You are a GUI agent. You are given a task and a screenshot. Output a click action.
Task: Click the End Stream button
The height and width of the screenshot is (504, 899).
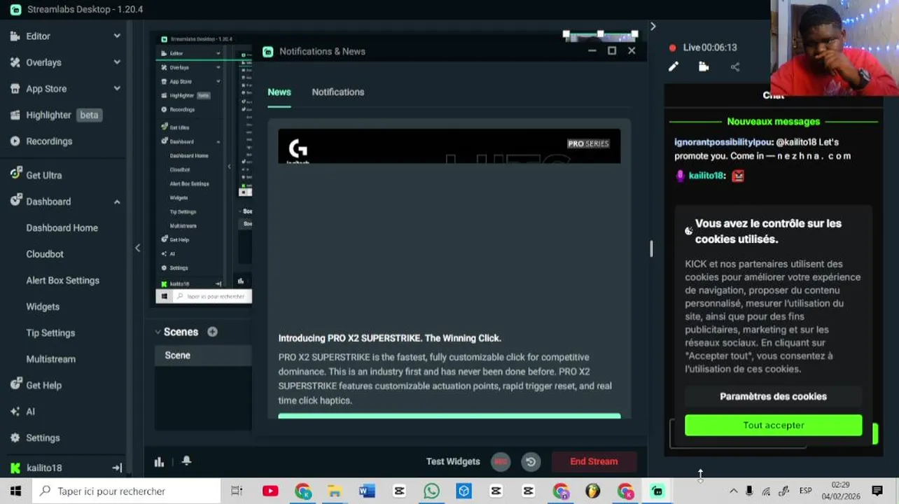(x=594, y=461)
